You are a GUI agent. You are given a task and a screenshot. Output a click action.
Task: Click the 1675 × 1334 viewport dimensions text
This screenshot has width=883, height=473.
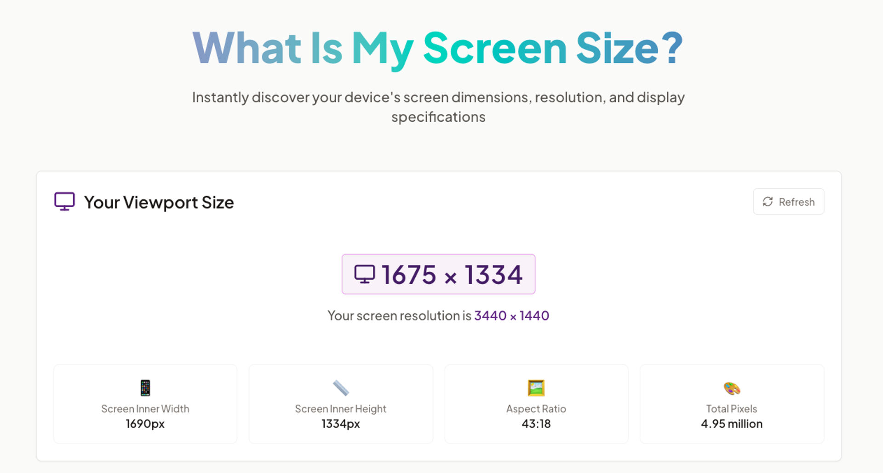tap(452, 275)
